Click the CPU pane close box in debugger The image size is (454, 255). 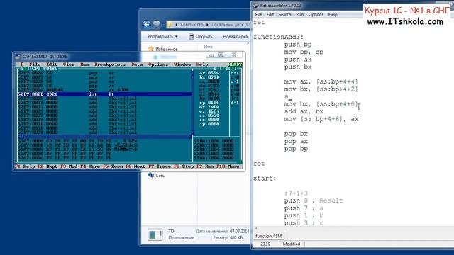(26, 69)
